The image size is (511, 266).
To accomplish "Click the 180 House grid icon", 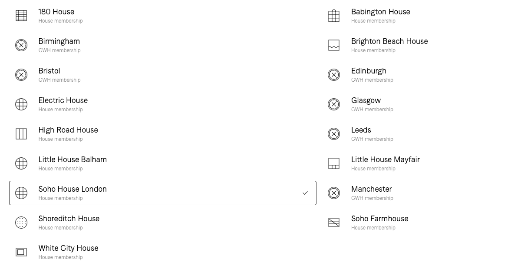I will point(21,16).
